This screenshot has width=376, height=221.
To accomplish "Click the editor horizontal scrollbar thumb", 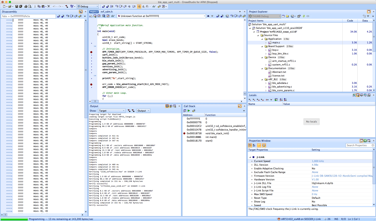I will tap(95, 101).
